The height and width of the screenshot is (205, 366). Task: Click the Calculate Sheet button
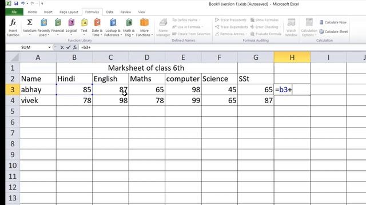(x=333, y=32)
